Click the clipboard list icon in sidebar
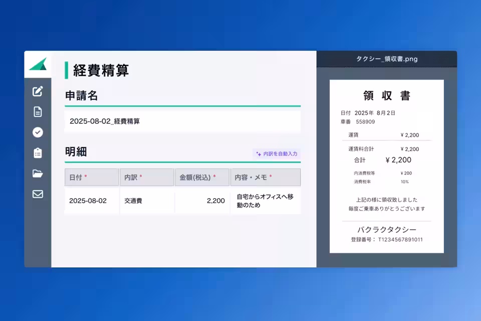This screenshot has height=321, width=481. click(x=38, y=153)
